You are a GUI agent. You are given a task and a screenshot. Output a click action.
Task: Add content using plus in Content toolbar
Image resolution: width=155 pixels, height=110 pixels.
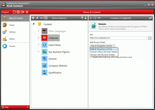[91, 18]
